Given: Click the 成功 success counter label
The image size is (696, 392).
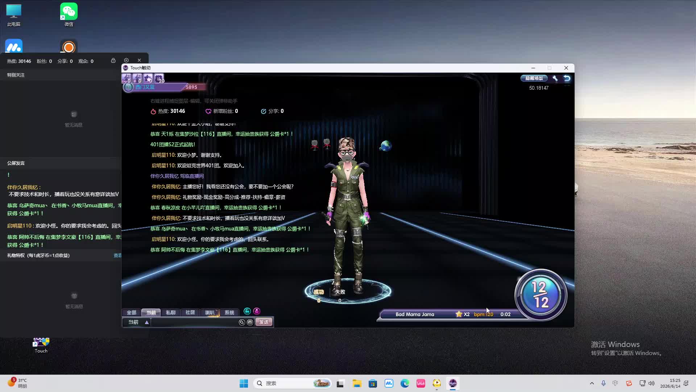Looking at the screenshot, I should tap(318, 292).
